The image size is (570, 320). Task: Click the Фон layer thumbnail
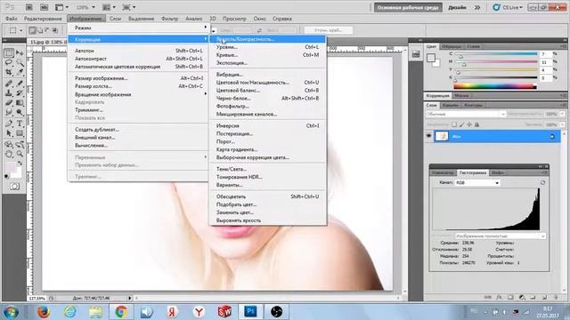pyautogui.click(x=442, y=136)
